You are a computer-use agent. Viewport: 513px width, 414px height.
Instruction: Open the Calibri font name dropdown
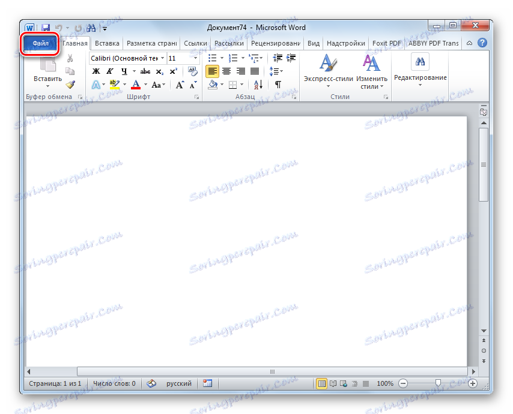tap(162, 58)
